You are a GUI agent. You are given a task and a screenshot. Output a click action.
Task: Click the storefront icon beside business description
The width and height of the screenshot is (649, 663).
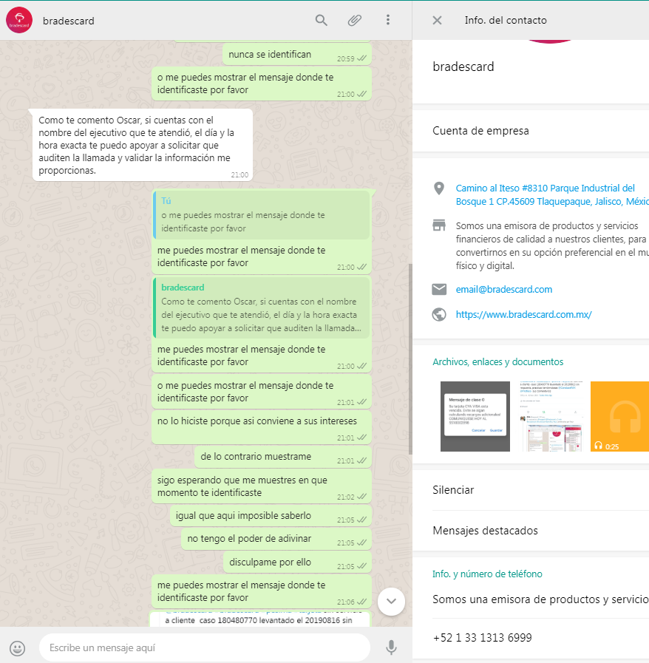(x=439, y=225)
